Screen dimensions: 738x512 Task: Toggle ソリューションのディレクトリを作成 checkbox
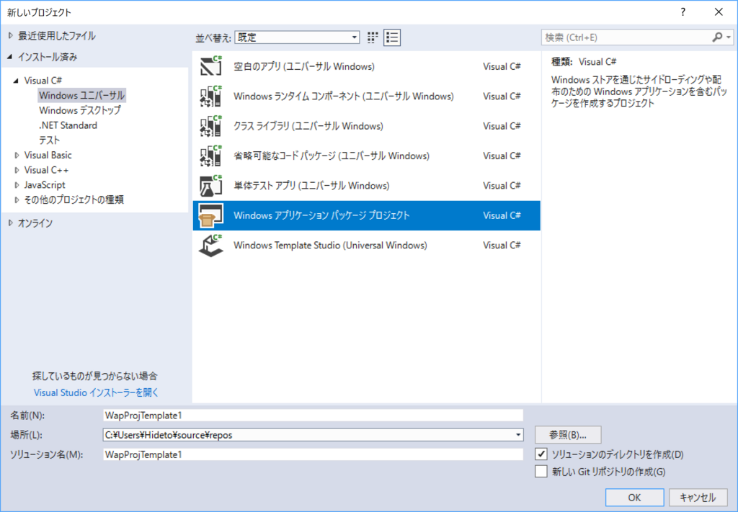541,454
